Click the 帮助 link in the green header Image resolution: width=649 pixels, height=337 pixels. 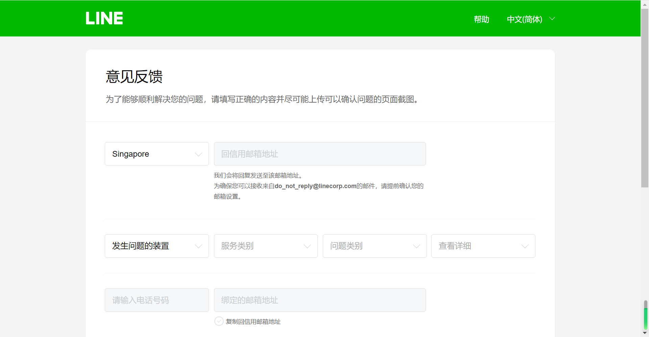pyautogui.click(x=481, y=19)
